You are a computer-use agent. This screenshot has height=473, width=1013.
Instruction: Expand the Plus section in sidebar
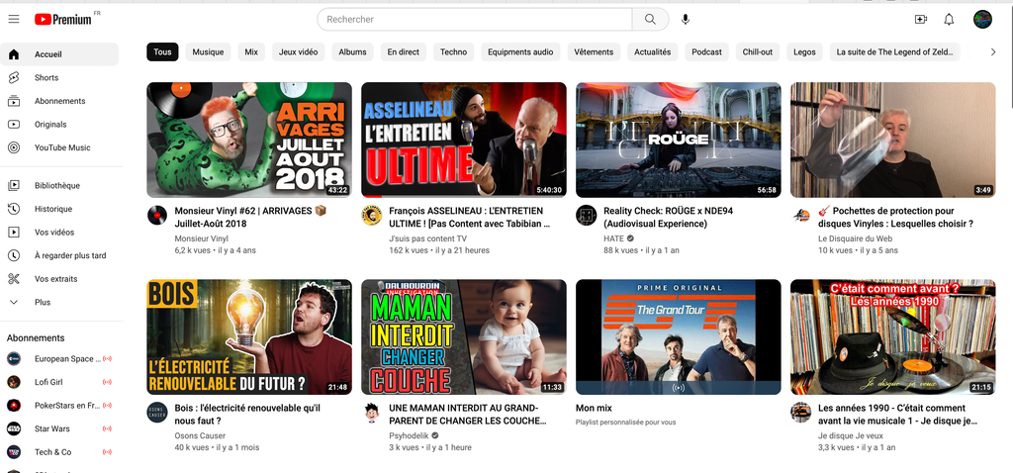click(43, 302)
